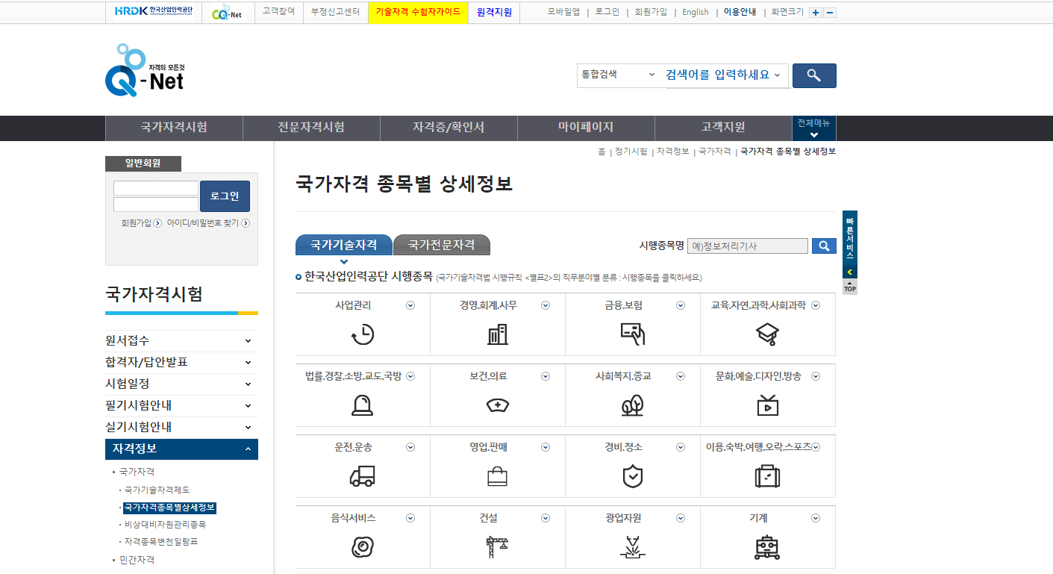Click the TOP button on the right
Viewport: 1053px width, 574px height.
click(849, 287)
